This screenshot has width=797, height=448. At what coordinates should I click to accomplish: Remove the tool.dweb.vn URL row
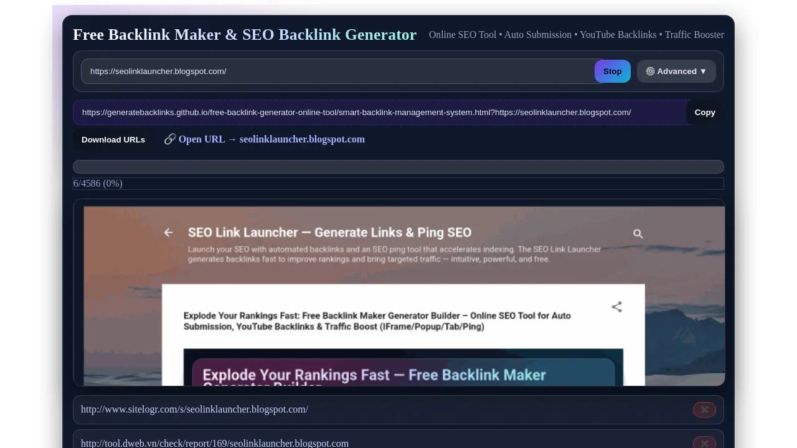point(704,443)
